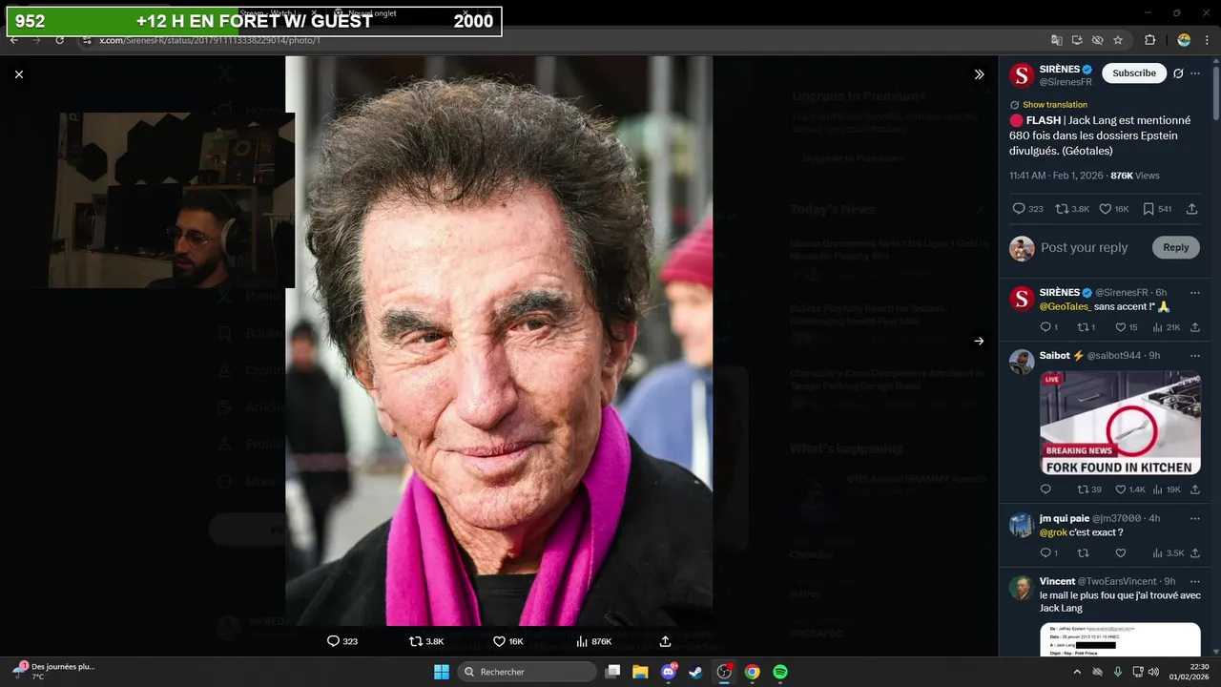Viewport: 1221px width, 687px height.
Task: Collapse the side panel with double-chevron icon
Action: pos(979,74)
